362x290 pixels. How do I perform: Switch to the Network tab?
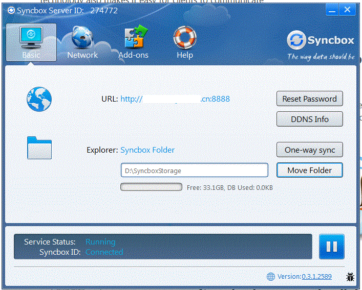coord(82,43)
